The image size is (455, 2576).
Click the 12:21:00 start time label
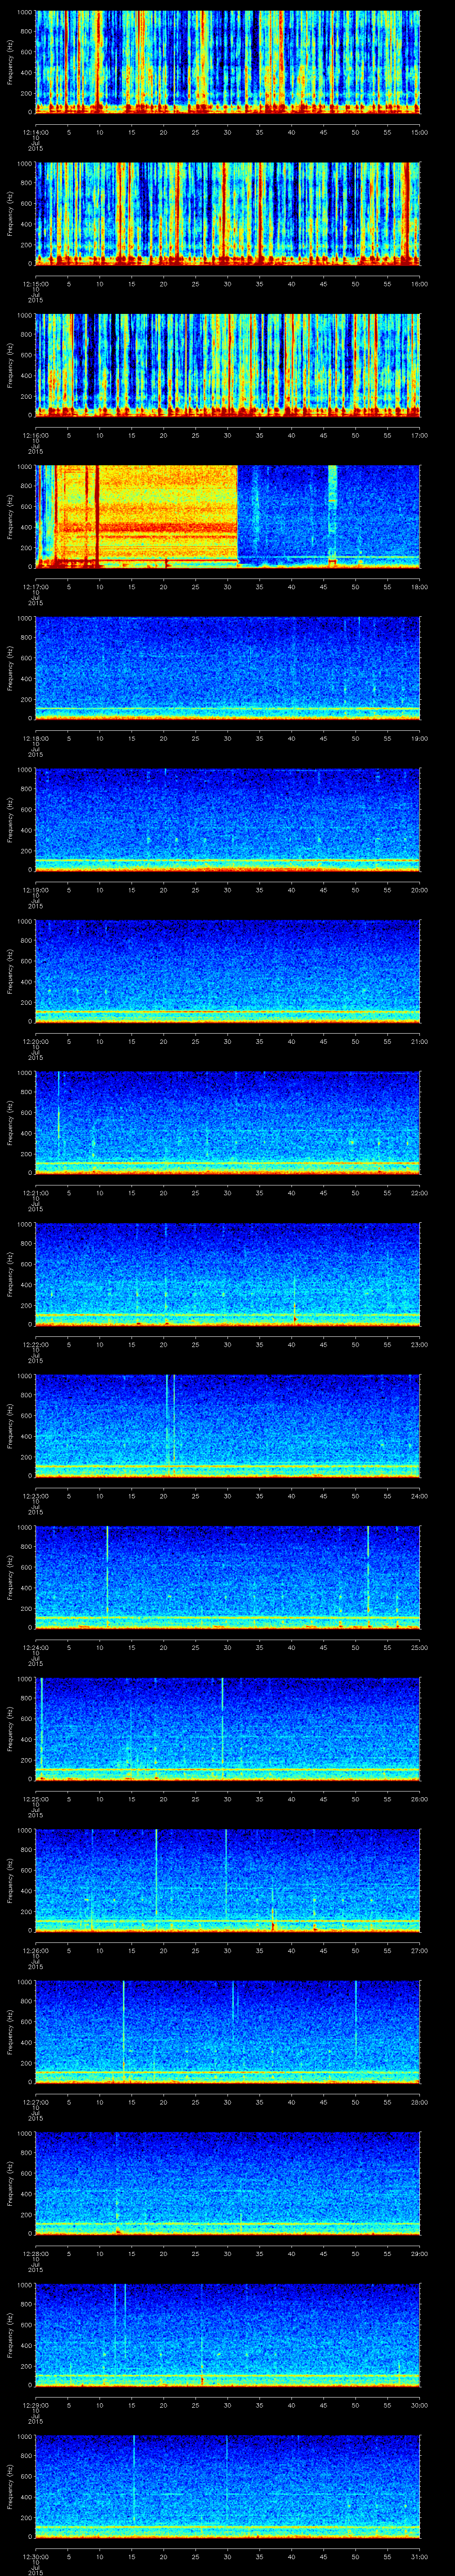36,1193
